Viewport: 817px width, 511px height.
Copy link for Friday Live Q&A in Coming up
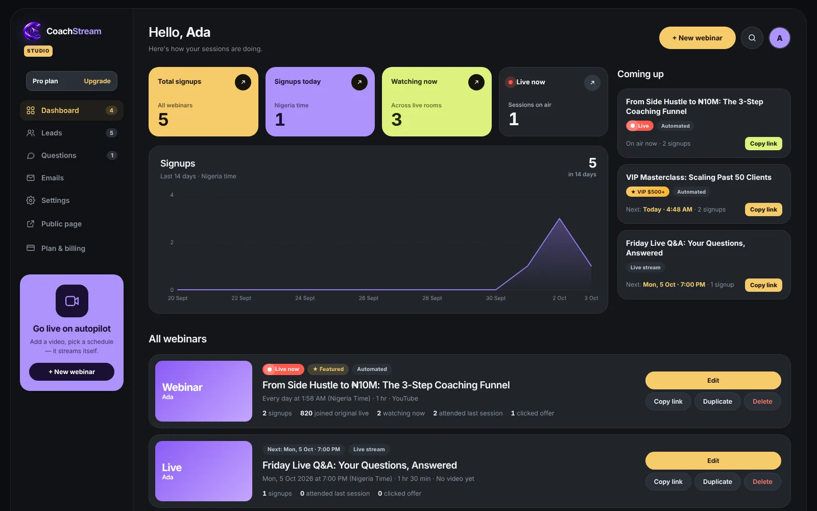(x=763, y=285)
